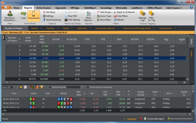This screenshot has height=123, width=196.
Task: Clear Filters with red X icon
Action: click(121, 16)
